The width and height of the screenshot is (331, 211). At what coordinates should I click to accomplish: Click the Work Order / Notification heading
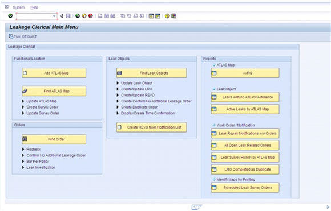point(236,125)
